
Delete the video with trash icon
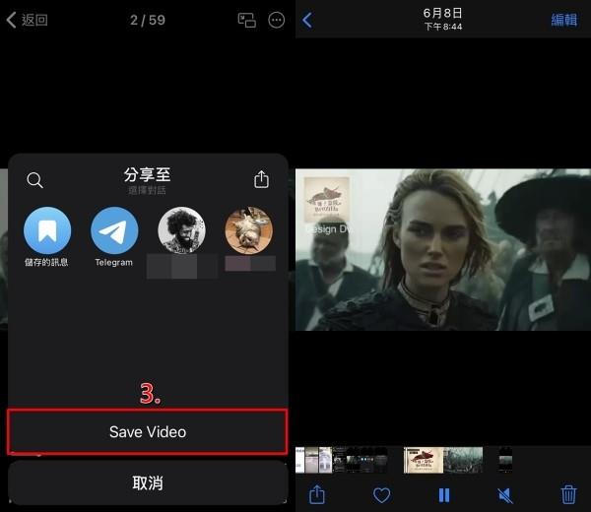pyautogui.click(x=568, y=494)
